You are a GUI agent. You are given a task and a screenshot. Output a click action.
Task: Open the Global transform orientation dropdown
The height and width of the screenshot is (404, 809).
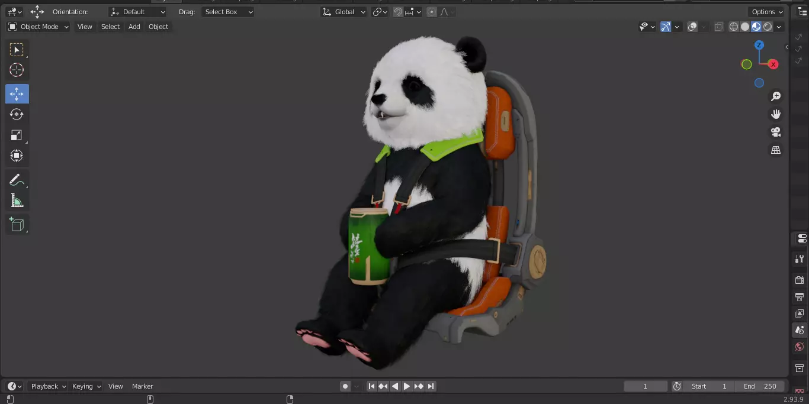(343, 12)
